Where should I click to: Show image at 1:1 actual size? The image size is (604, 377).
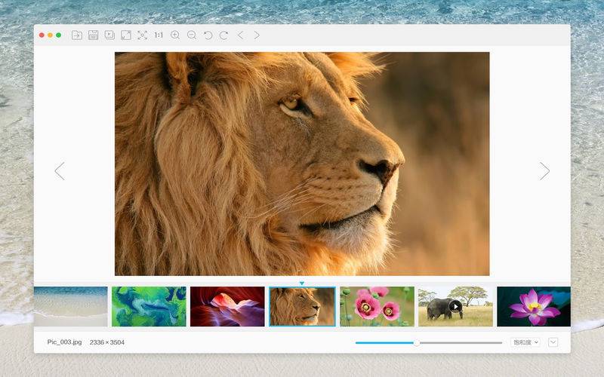coord(159,35)
